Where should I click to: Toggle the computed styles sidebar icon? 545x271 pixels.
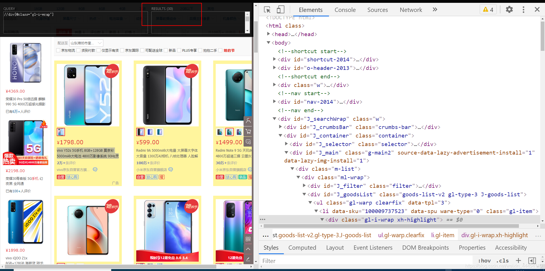point(532,260)
